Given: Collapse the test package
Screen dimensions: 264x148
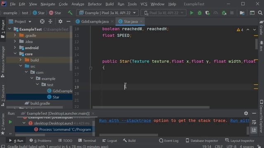Looking at the screenshot, I should tap(38, 84).
